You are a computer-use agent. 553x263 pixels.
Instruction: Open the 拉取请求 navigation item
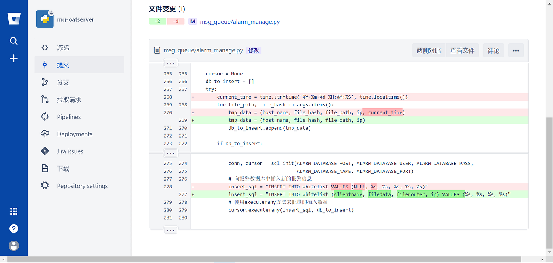79,99
